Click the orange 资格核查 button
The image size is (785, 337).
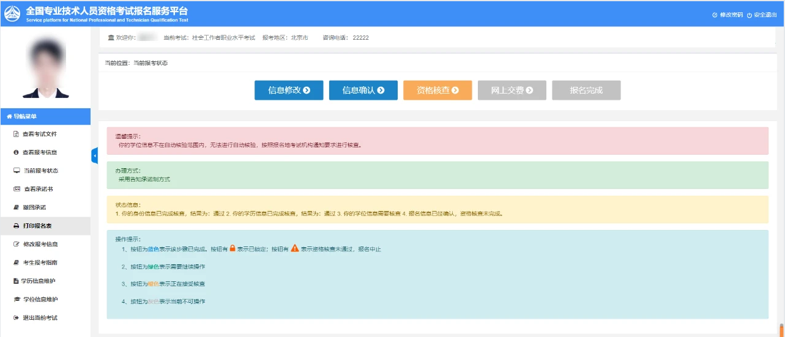(x=437, y=90)
